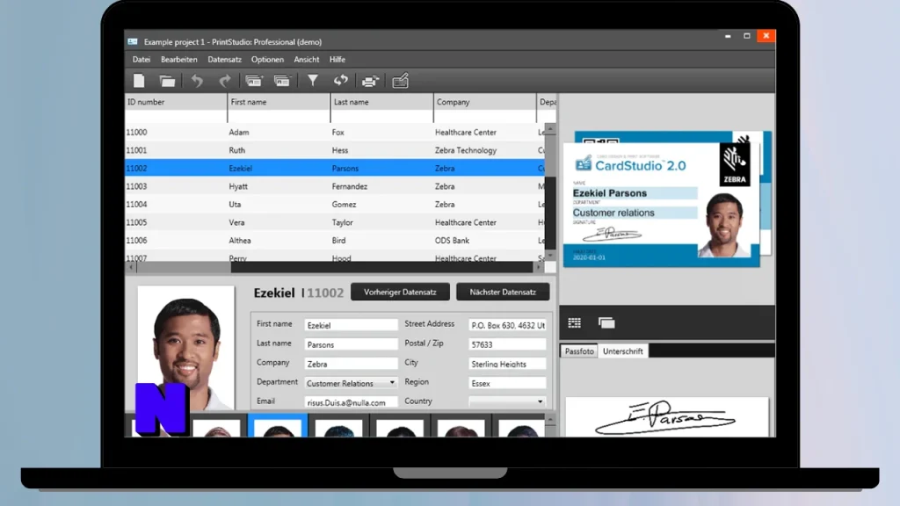Click the horizontal scrollbar left arrow
This screenshot has width=900, height=506.
click(x=131, y=267)
